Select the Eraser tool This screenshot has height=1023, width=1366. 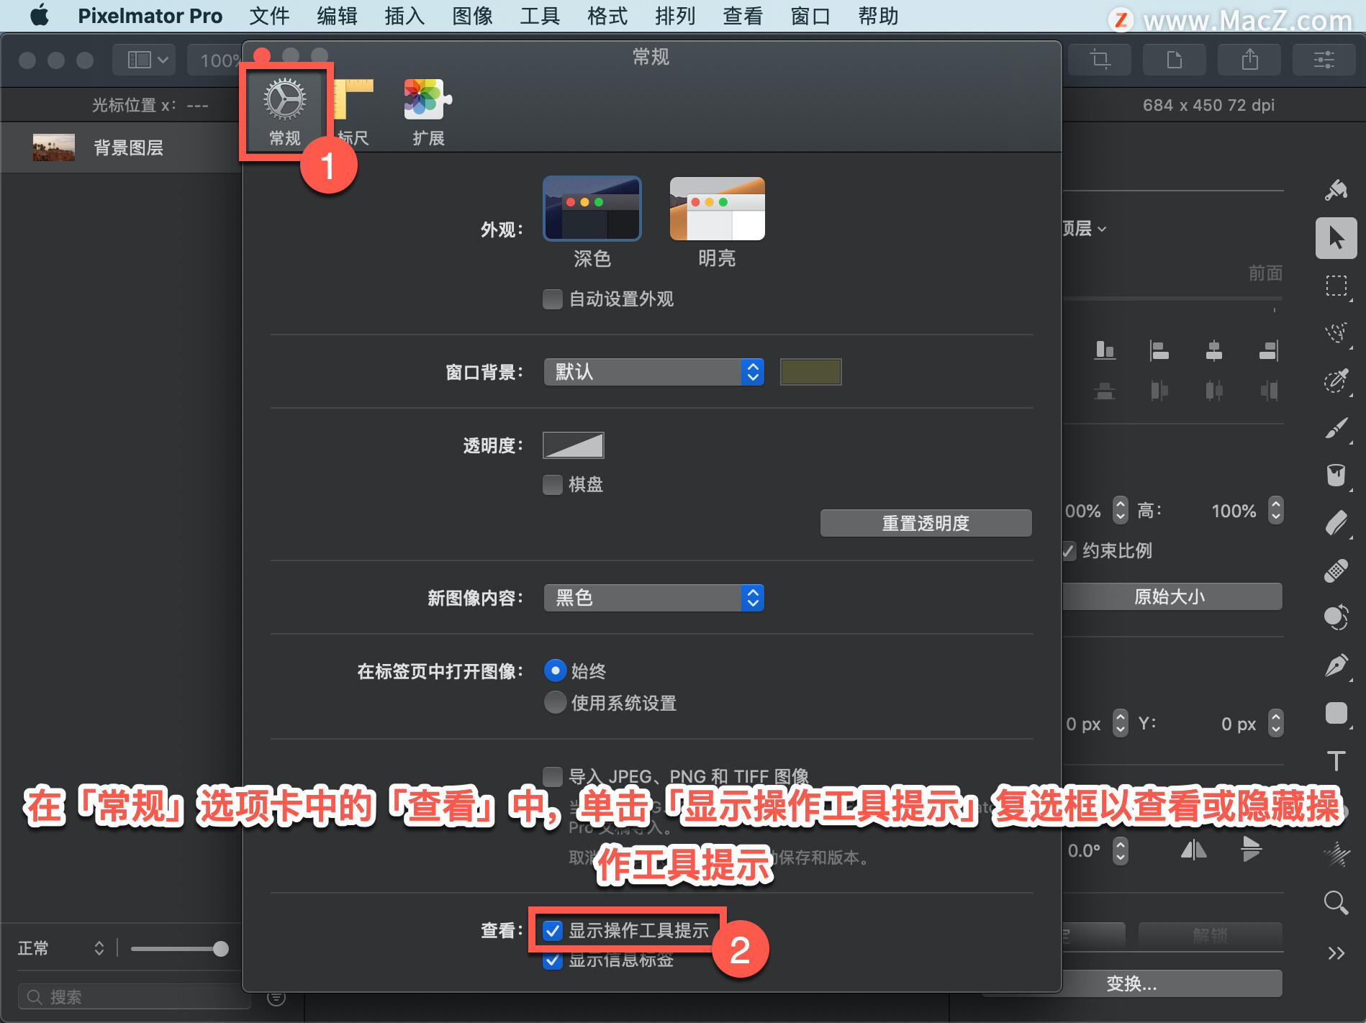tap(1336, 523)
